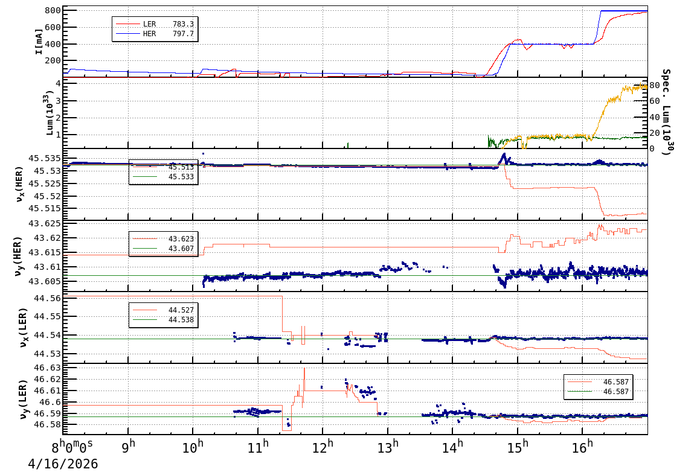The width and height of the screenshot is (697, 472).
Task: Click the red 46.587 legend entry
Action: 598,382
